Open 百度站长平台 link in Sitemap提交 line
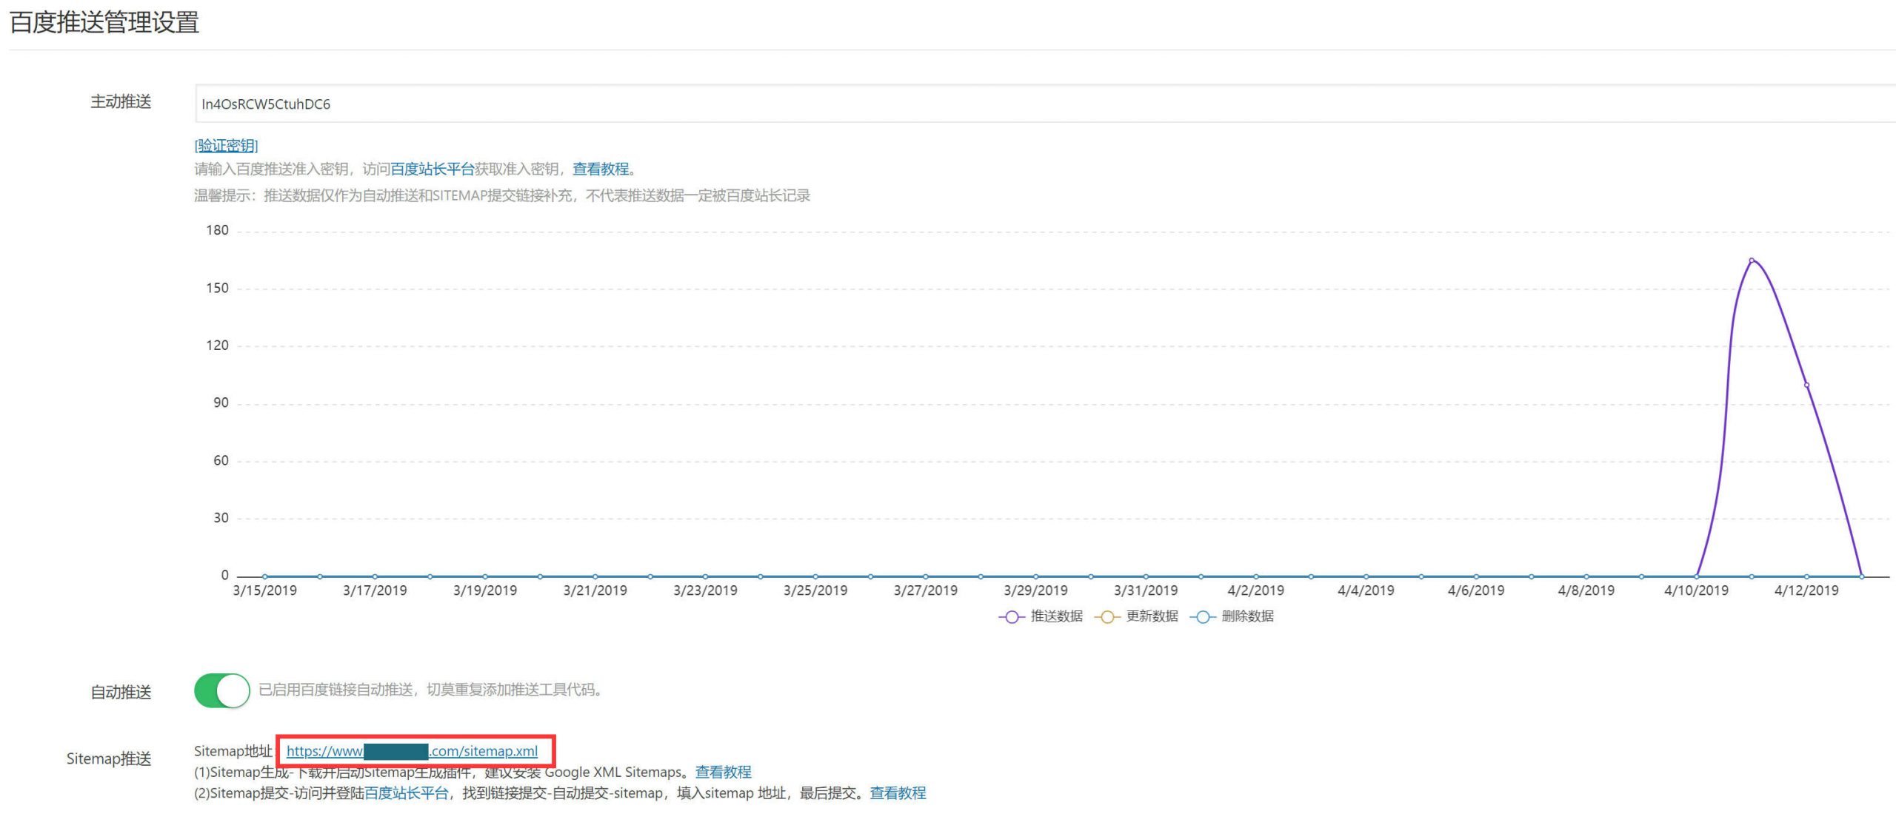1896x828 pixels. pos(406,793)
